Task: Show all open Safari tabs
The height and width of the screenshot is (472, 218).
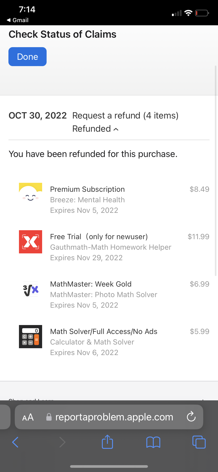Action: [x=199, y=442]
